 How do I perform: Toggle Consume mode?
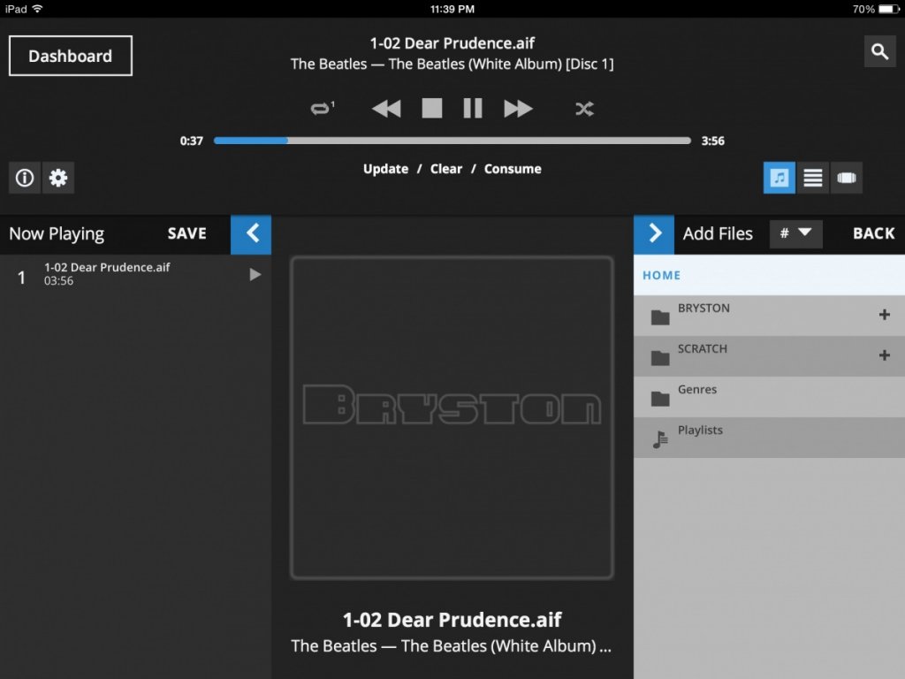[513, 169]
